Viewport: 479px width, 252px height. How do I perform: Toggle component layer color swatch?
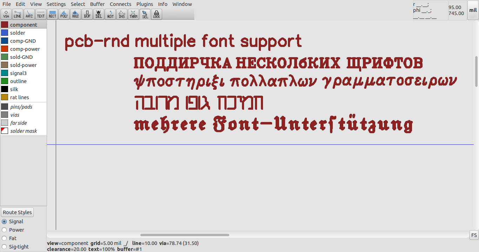pyautogui.click(x=5, y=25)
